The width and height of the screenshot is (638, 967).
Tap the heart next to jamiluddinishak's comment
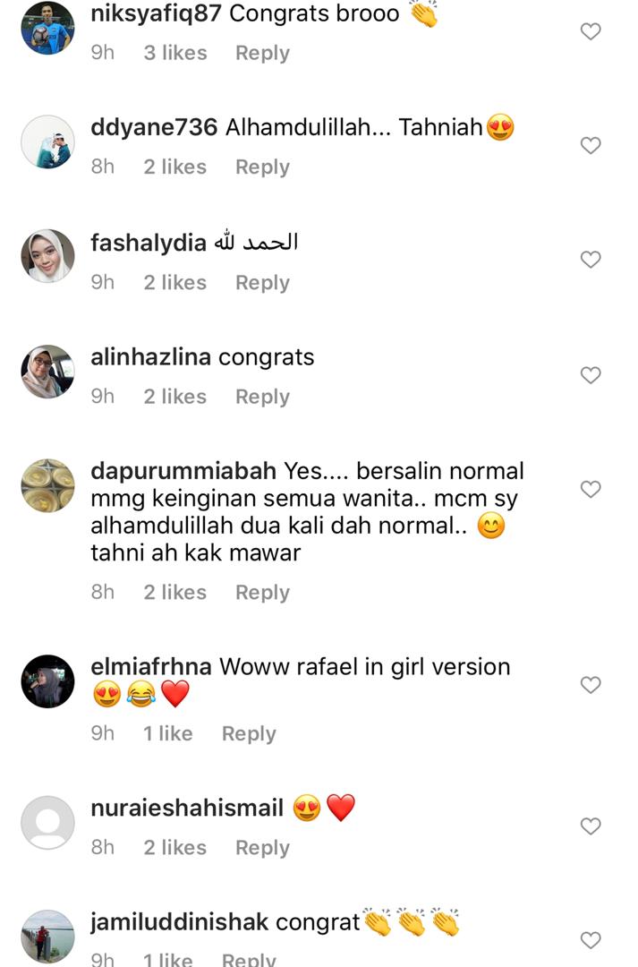pyautogui.click(x=591, y=940)
